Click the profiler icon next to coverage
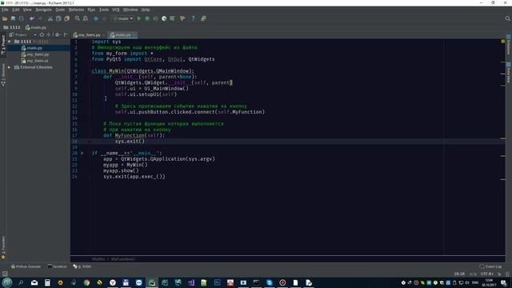The width and height of the screenshot is (512, 288). [164, 18]
